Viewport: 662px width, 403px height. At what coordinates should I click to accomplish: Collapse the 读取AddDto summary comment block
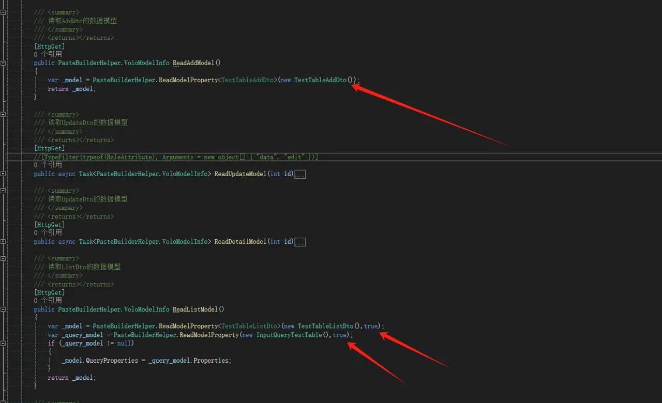3,12
